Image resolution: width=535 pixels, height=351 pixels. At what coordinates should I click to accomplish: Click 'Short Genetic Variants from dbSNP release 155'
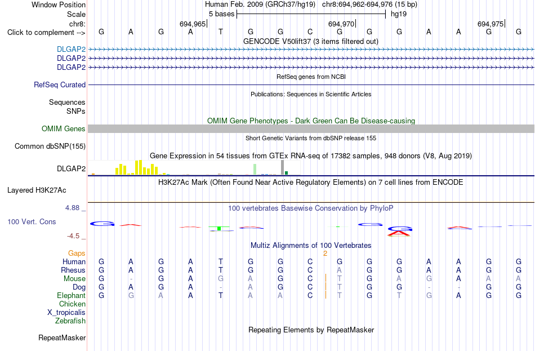311,138
